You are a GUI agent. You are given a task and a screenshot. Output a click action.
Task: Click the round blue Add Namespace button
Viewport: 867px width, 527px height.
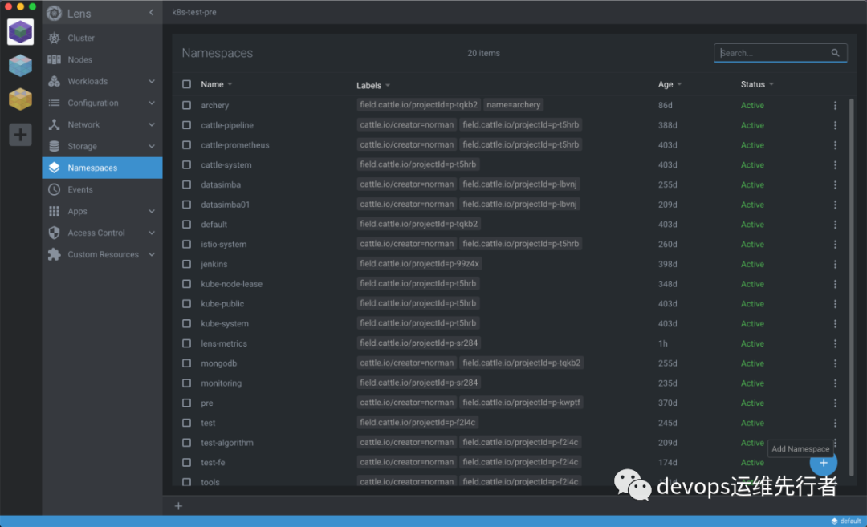tap(824, 463)
